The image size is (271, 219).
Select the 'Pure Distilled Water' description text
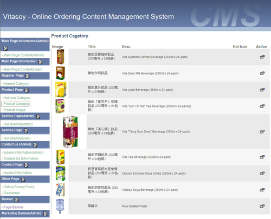tap(134, 206)
